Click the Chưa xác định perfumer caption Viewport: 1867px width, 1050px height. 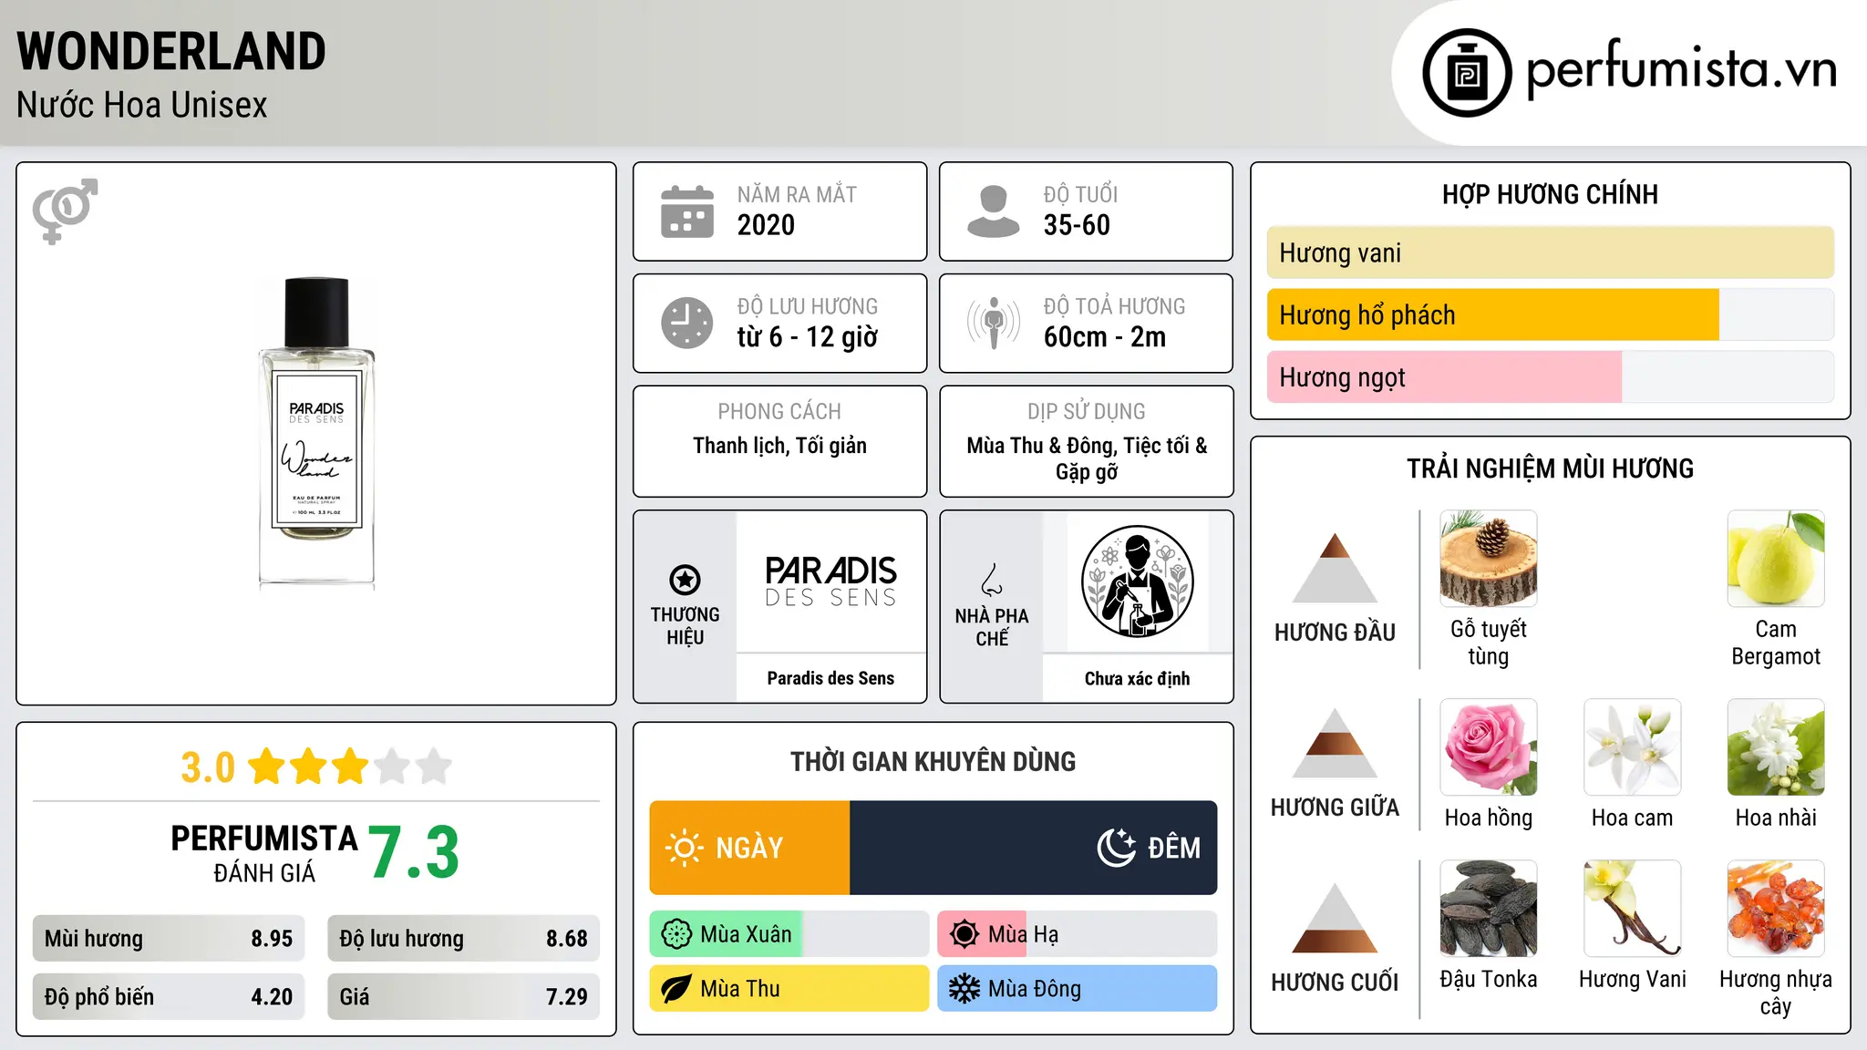1138,678
